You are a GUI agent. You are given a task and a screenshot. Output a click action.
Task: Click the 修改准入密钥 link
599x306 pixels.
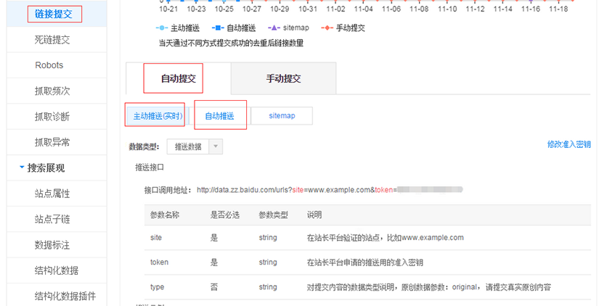click(x=569, y=145)
